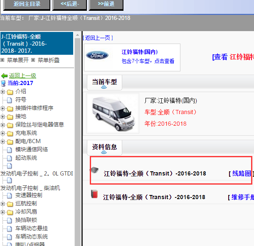Screen dimensions: 254x246
Task: Click the 车辆动态悬挂 document icon
Action: click(x=10, y=229)
